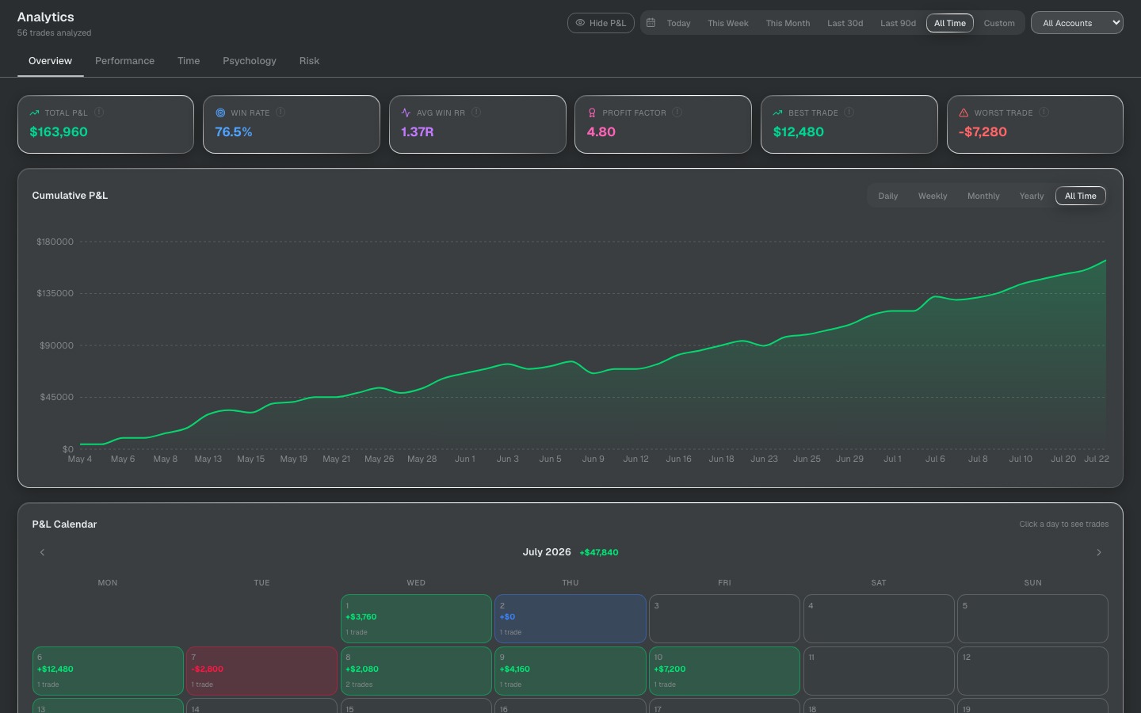Open the Custom date range picker
The image size is (1141, 713).
999,23
